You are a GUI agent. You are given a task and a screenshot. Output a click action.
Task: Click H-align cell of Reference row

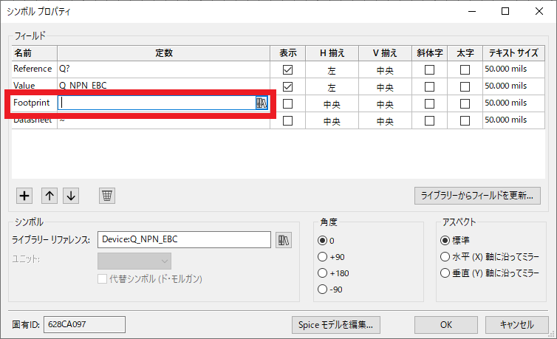332,69
